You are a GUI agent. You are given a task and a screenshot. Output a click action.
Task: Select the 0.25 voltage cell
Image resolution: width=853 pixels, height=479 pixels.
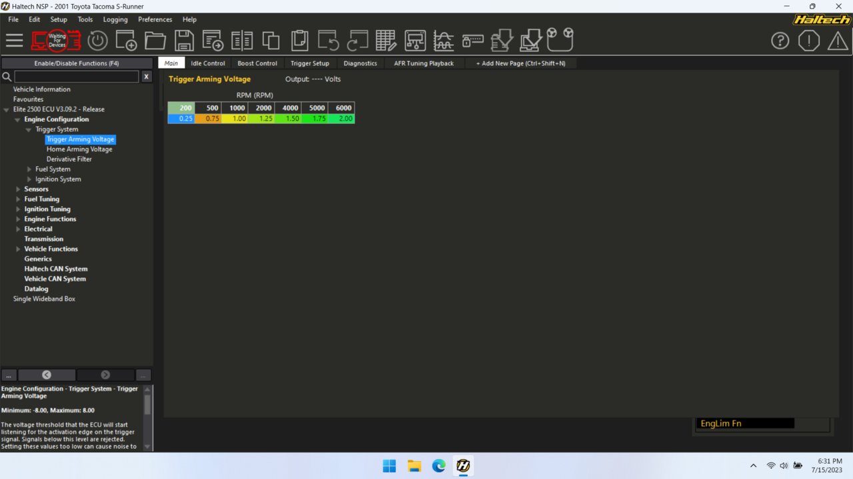(x=181, y=118)
